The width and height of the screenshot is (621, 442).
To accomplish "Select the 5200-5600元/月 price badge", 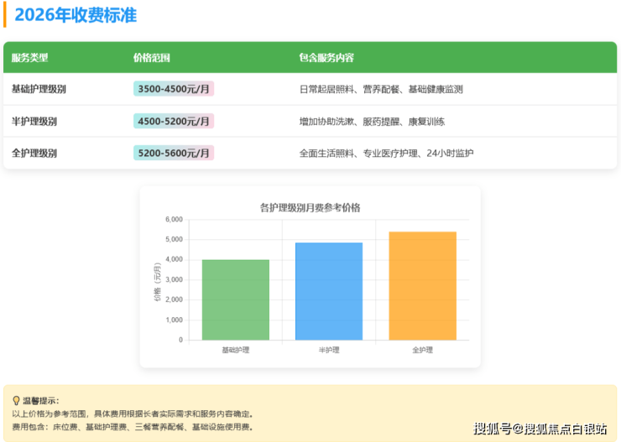I will [174, 153].
